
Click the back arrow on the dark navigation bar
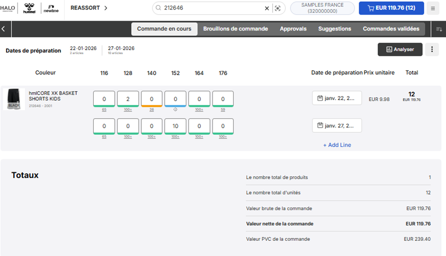(x=4, y=29)
